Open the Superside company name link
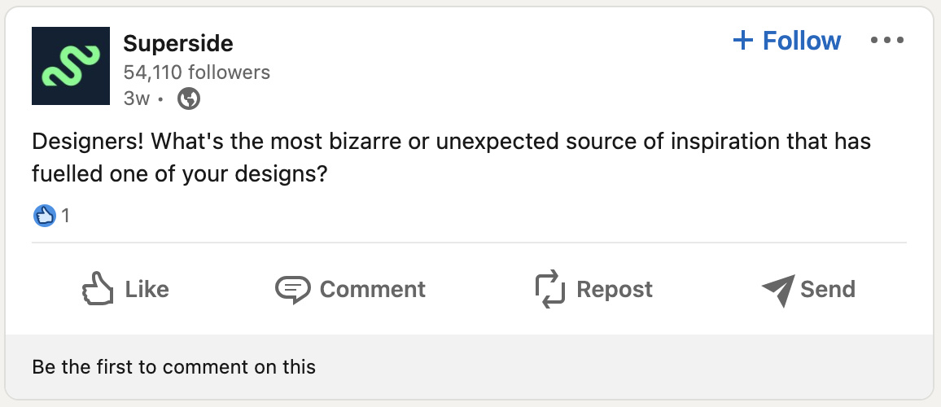The height and width of the screenshot is (407, 941). click(178, 43)
